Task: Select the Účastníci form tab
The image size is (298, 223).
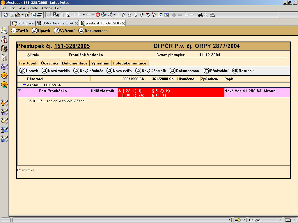Action: (x=49, y=63)
